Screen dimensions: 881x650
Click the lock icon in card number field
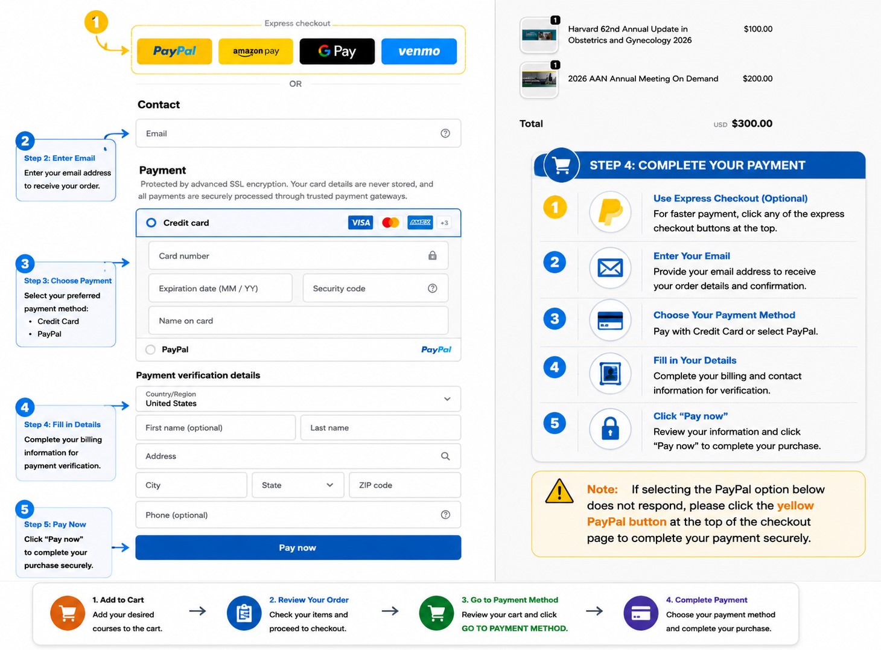pyautogui.click(x=433, y=255)
